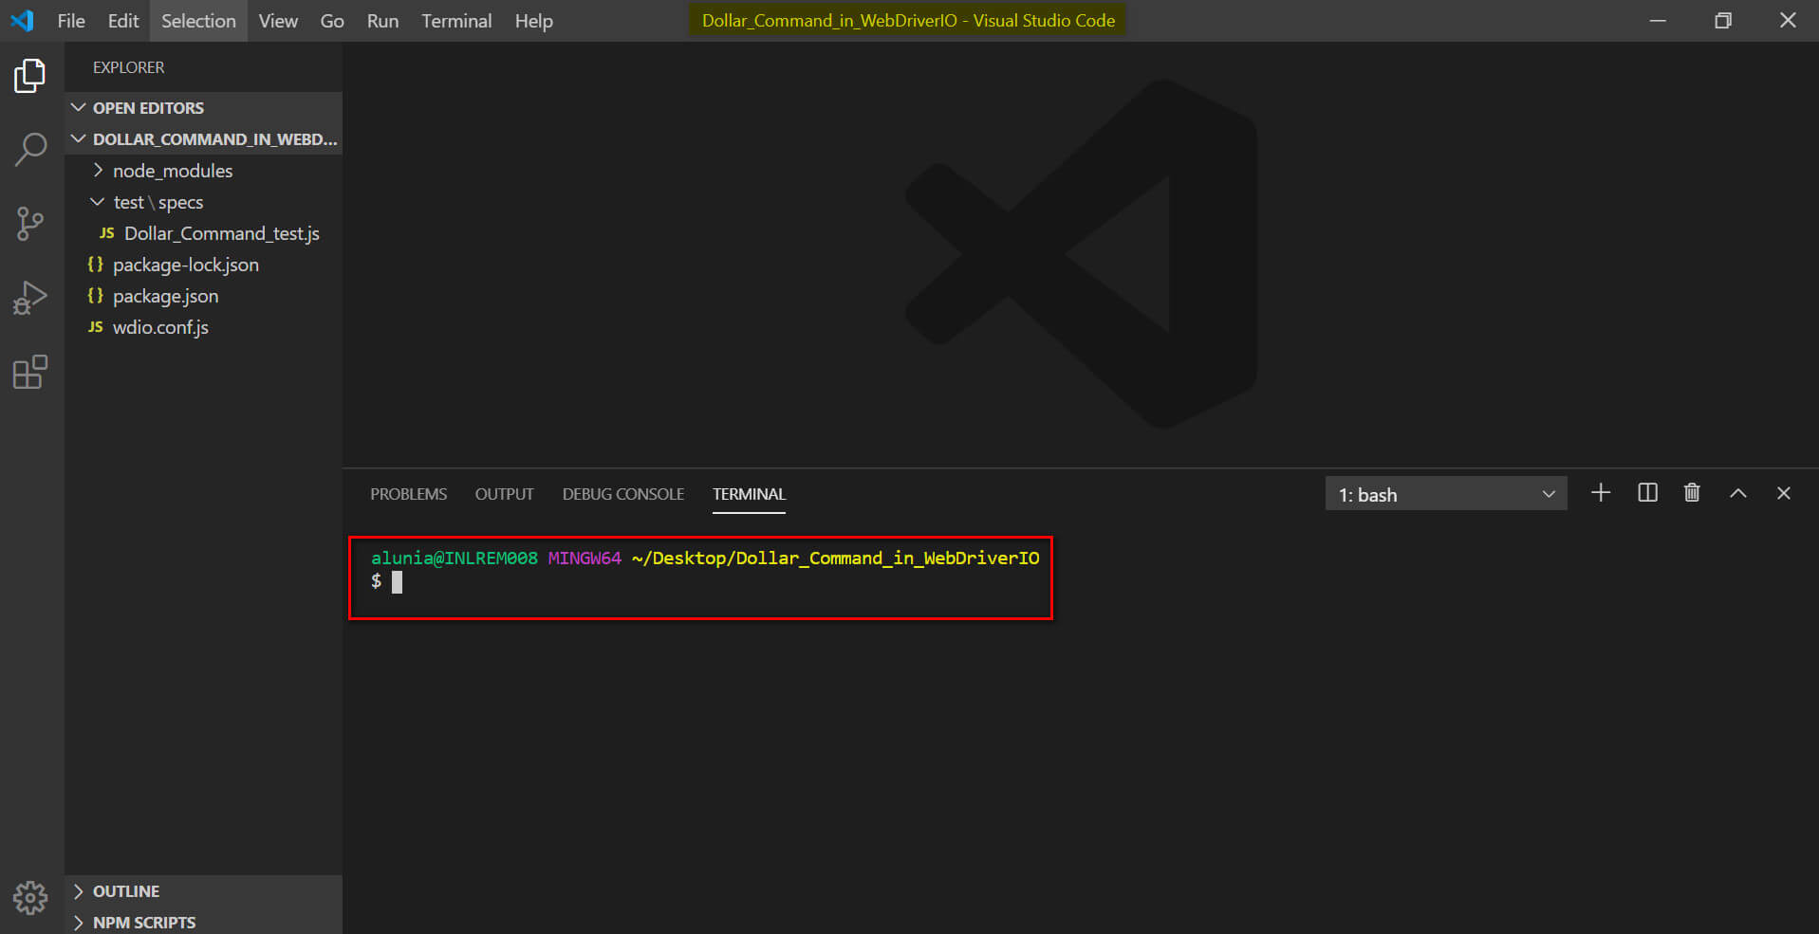This screenshot has height=934, width=1819.
Task: Click the VS Code logo icon in title bar
Action: coord(22,20)
